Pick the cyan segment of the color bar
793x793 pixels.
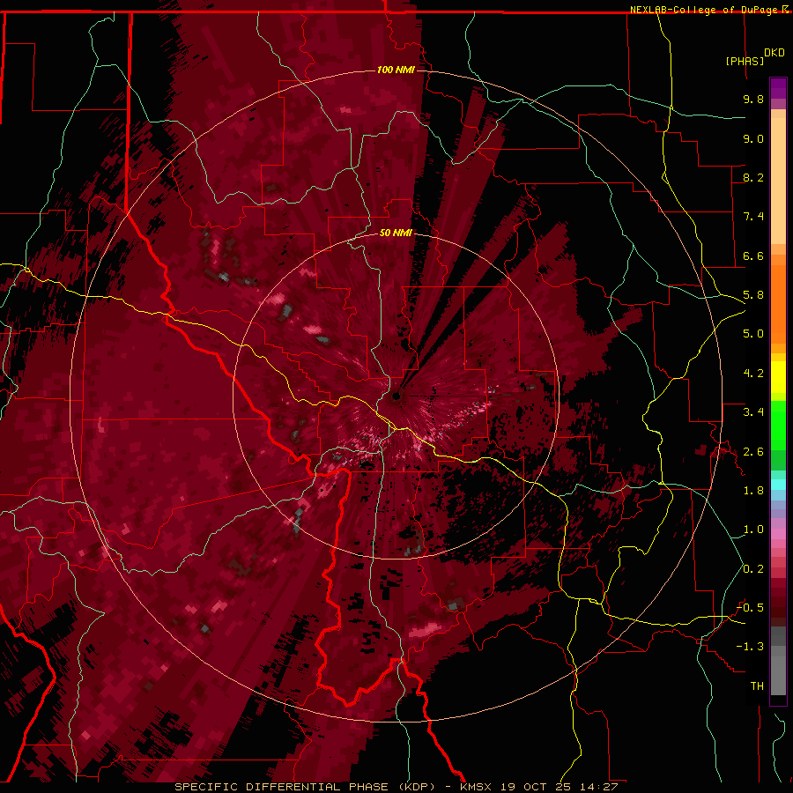[x=778, y=485]
